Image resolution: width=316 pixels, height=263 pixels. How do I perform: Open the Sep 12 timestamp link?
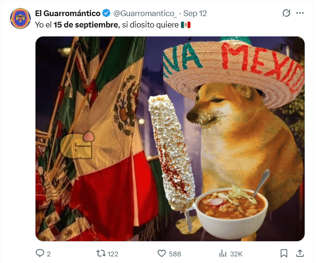pyautogui.click(x=195, y=13)
